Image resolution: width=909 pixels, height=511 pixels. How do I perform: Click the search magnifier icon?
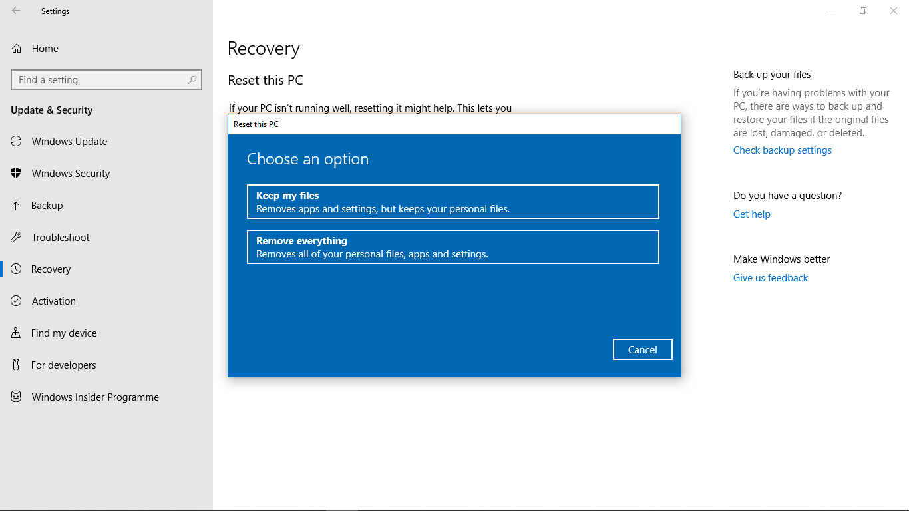192,80
